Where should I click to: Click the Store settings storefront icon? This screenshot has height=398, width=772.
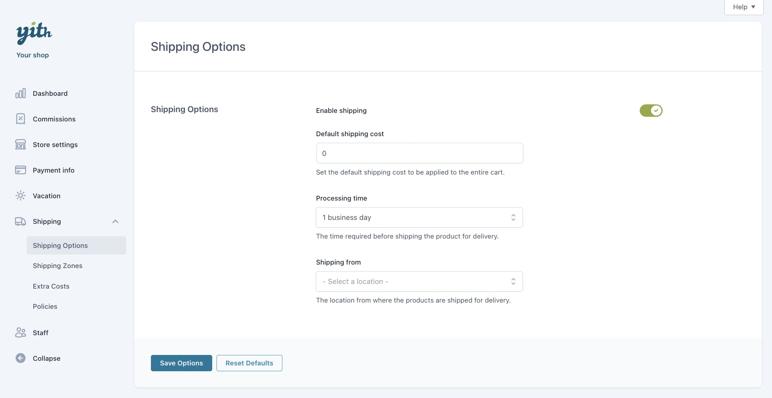coord(21,145)
